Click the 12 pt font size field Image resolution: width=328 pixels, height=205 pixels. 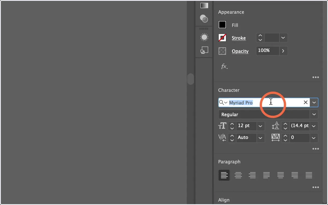coord(246,126)
